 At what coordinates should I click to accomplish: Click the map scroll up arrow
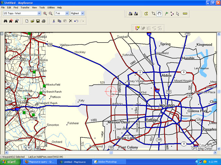tap(219, 34)
